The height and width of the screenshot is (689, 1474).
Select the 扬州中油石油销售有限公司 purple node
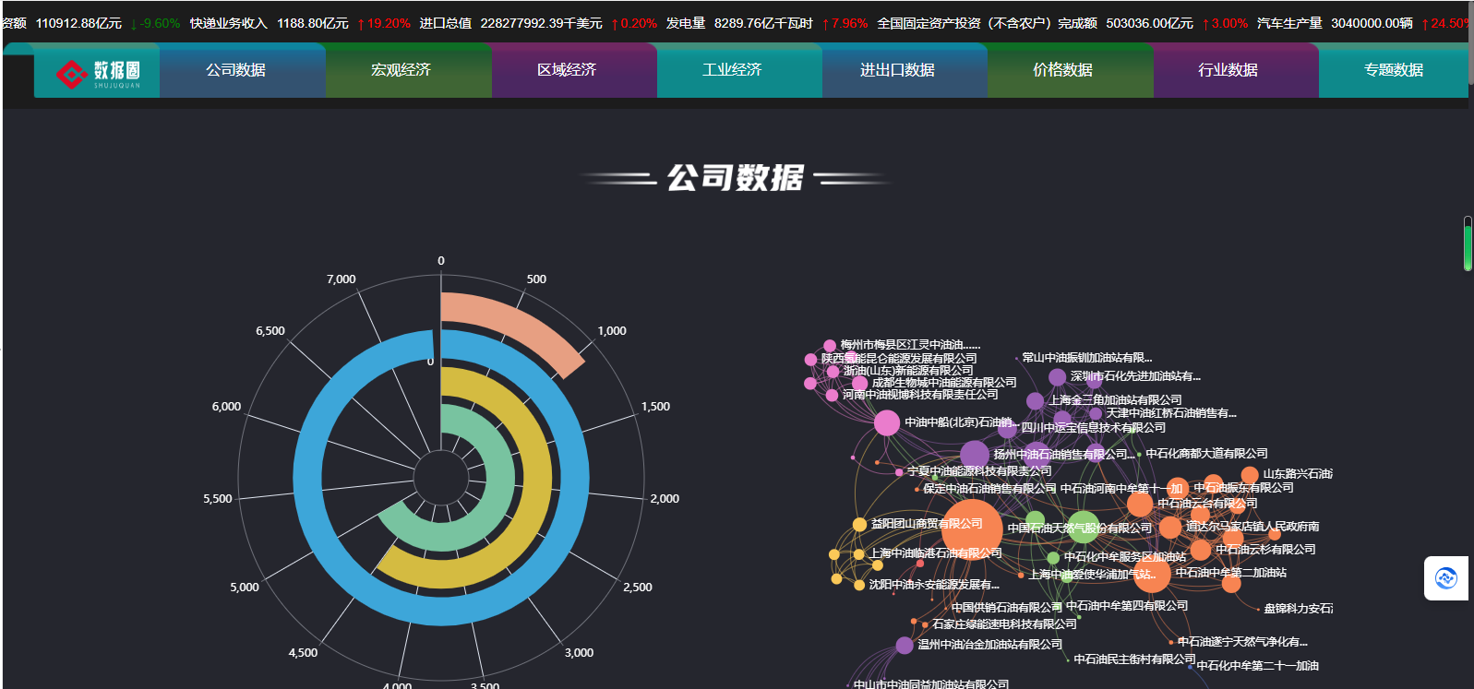tap(975, 455)
